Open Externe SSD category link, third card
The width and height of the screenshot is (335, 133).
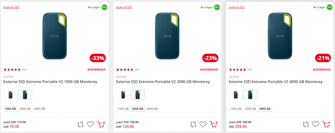pyautogui.click(x=237, y=7)
